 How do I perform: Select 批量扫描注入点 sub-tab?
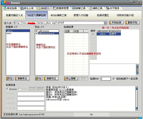pos(14,15)
